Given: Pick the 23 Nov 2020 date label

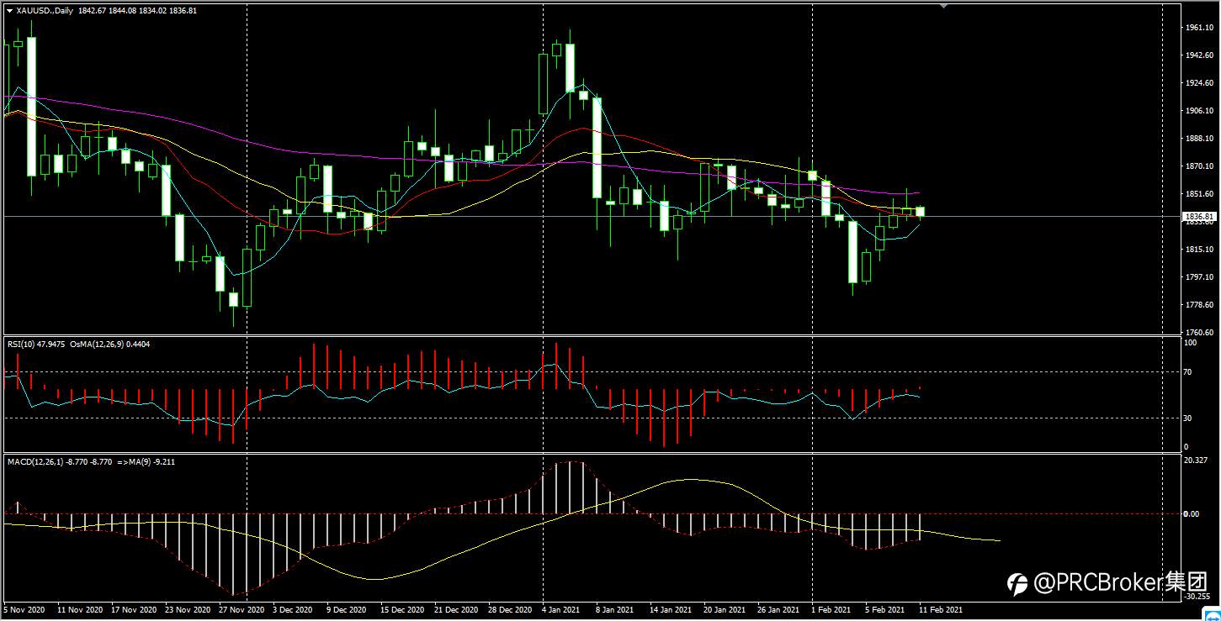Looking at the screenshot, I should (x=188, y=609).
